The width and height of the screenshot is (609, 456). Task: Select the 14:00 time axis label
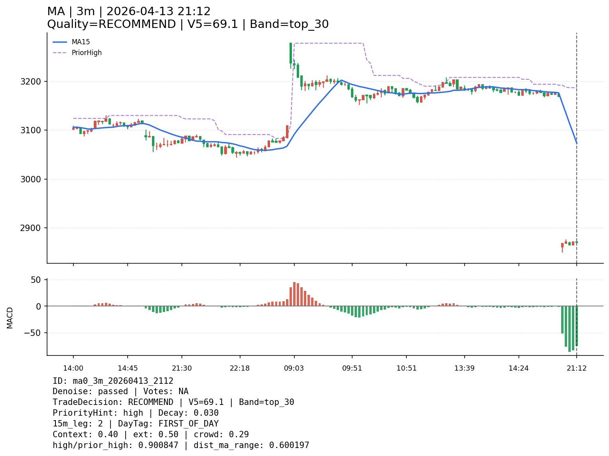[x=73, y=368]
